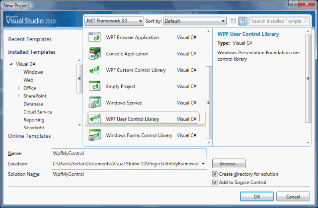Toggle Create directory for solution checkbox
The image size is (318, 208).
[x=215, y=174]
